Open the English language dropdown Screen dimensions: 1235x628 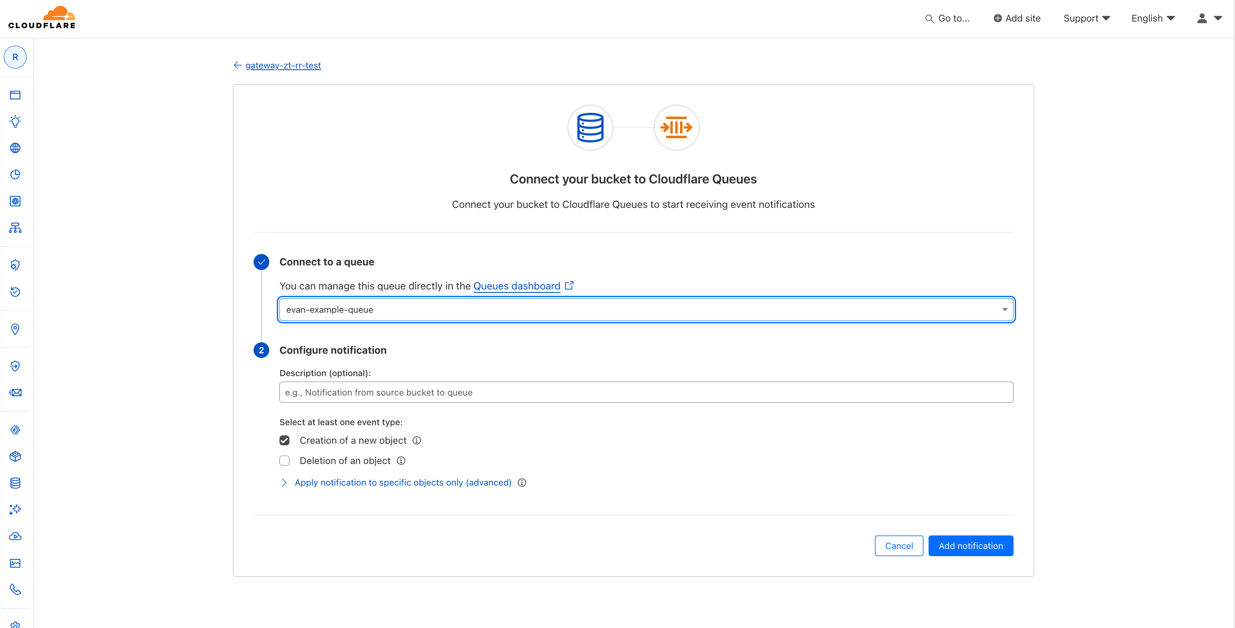tap(1153, 18)
